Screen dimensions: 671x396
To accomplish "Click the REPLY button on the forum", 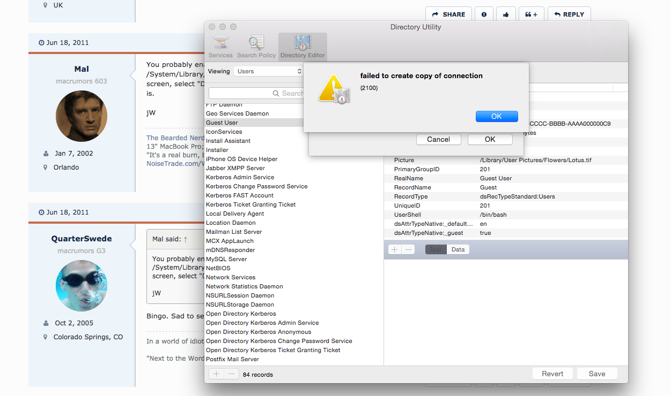I will pos(569,14).
